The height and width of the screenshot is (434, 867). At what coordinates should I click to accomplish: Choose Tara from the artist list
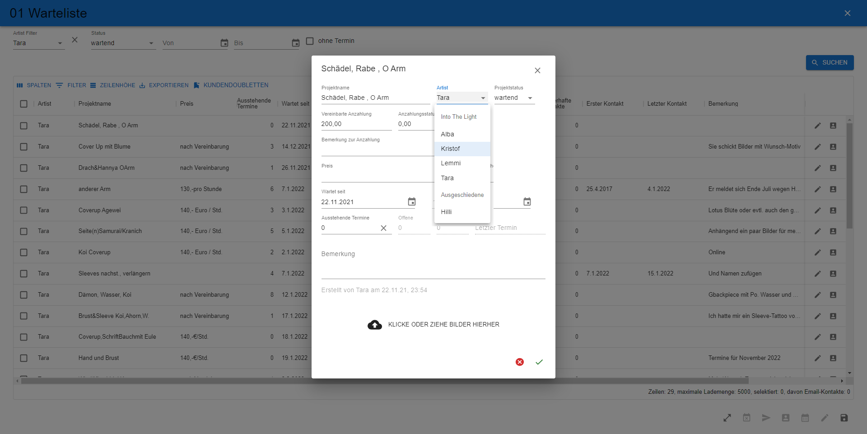pos(462,178)
